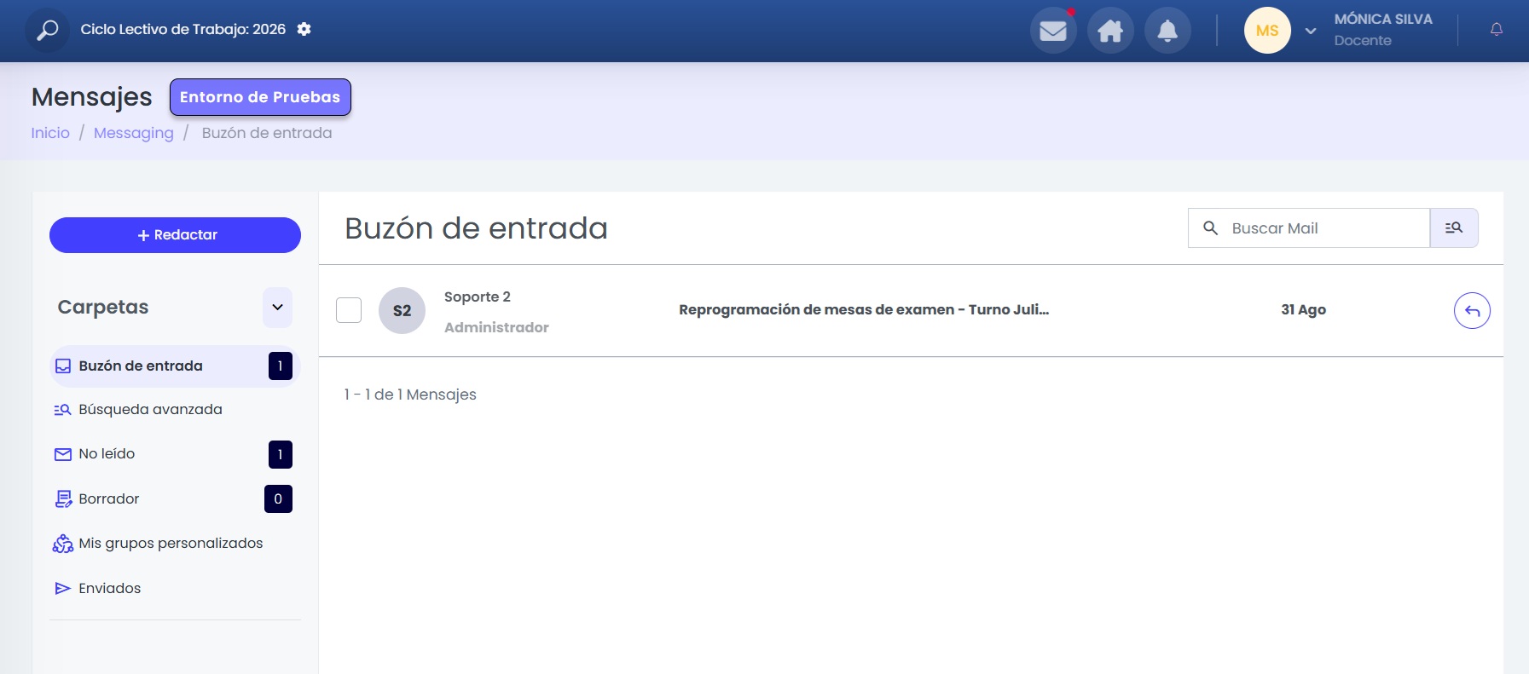Select the checkbox for Soporte 2 message
This screenshot has height=674, width=1529.
click(x=349, y=310)
